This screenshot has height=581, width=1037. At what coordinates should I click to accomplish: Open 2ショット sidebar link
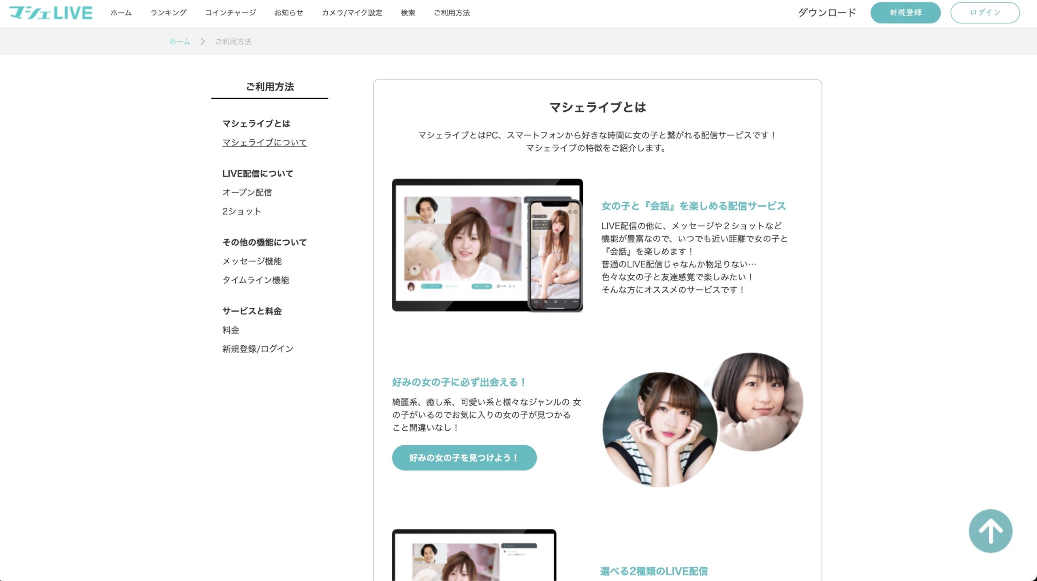pos(242,211)
